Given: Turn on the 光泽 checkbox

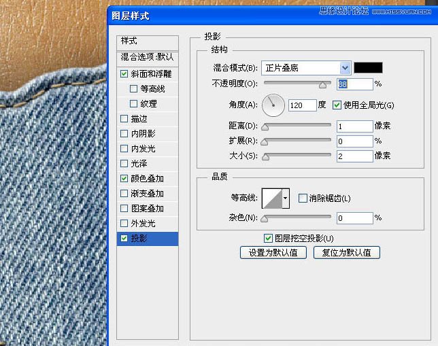Looking at the screenshot, I should (x=124, y=163).
